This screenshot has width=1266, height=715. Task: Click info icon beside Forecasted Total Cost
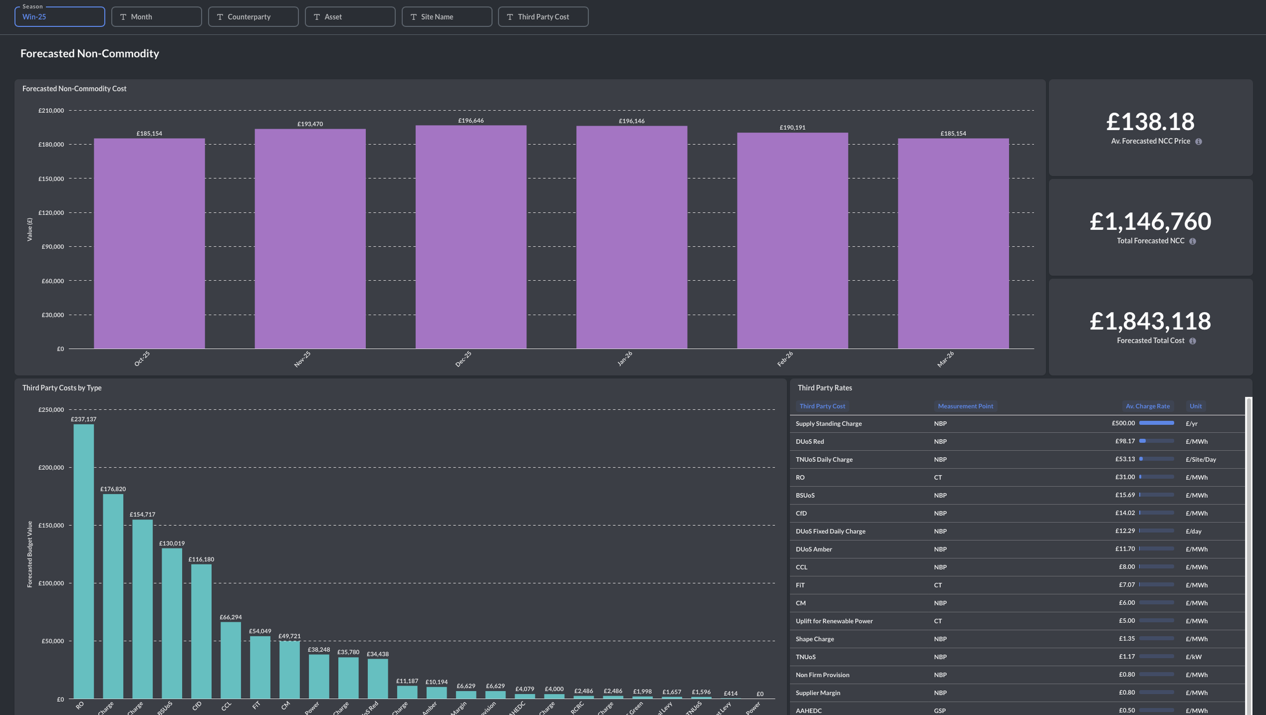(x=1192, y=341)
